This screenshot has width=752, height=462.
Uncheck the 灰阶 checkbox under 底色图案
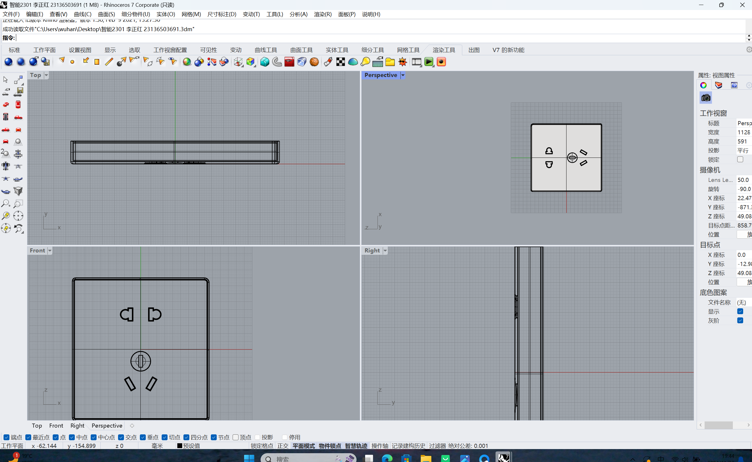740,320
